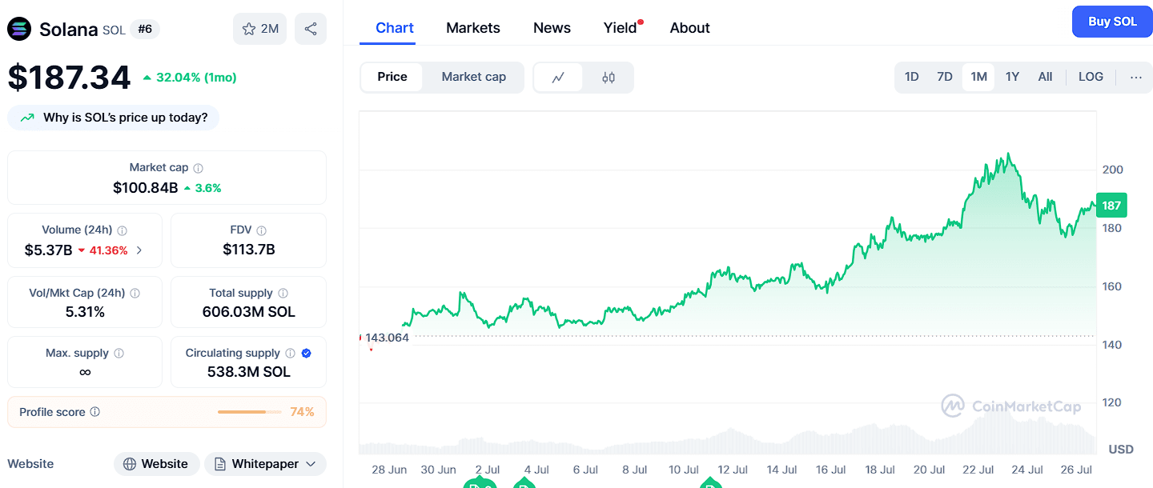Toggle chart to Price view

click(392, 77)
